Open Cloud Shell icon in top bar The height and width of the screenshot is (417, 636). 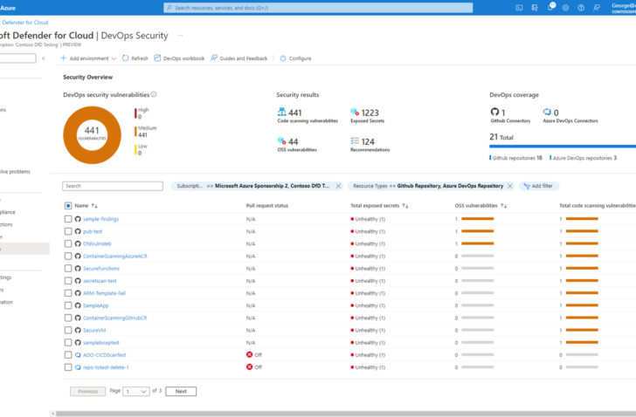pyautogui.click(x=519, y=8)
